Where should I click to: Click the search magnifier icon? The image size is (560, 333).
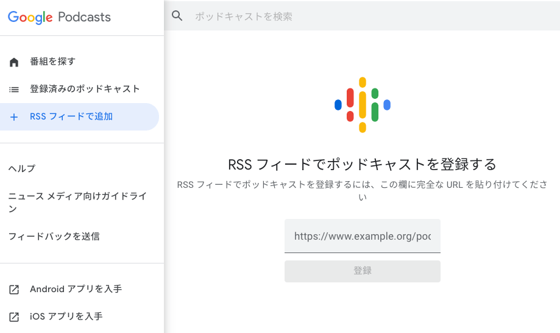[x=177, y=16]
